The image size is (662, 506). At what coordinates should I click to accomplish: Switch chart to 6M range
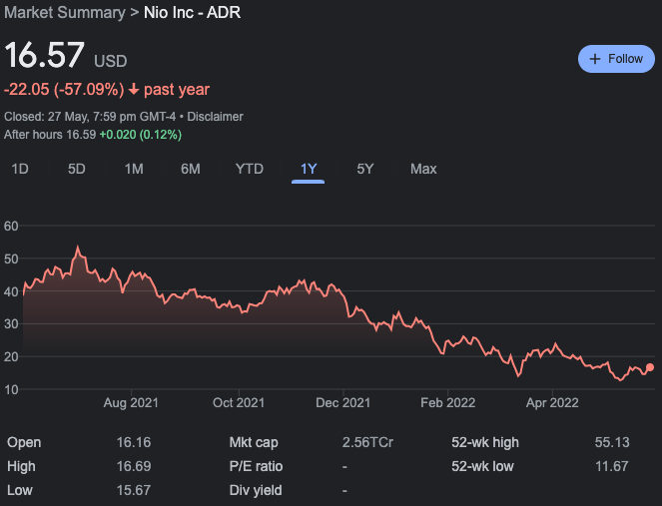tap(191, 169)
